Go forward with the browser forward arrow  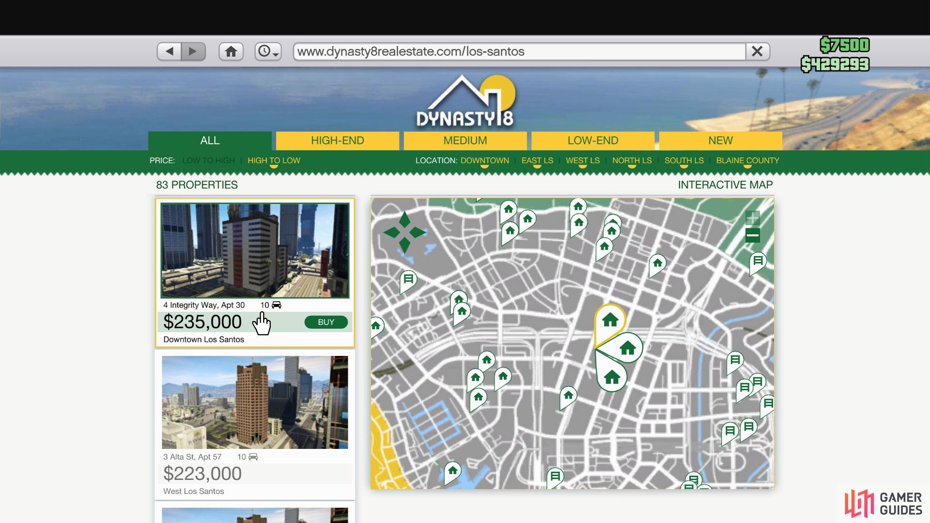pos(193,51)
